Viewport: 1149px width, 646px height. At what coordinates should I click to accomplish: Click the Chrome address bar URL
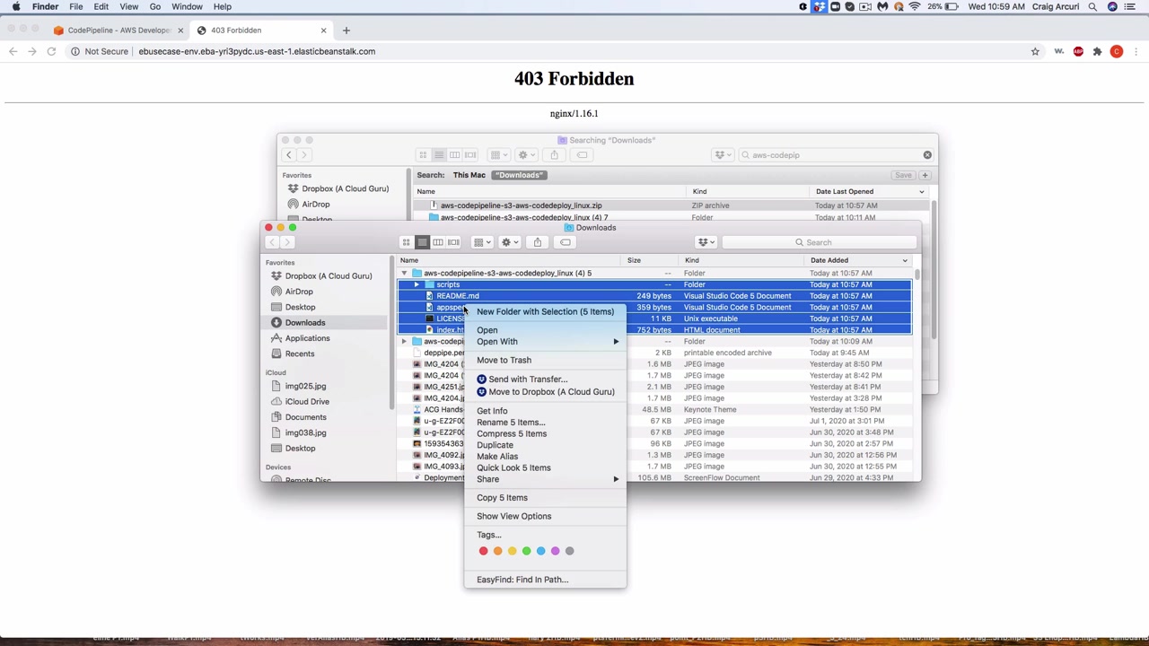click(257, 51)
